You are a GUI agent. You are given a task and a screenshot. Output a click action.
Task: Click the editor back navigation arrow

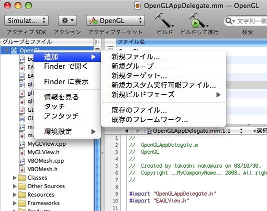[126, 131]
